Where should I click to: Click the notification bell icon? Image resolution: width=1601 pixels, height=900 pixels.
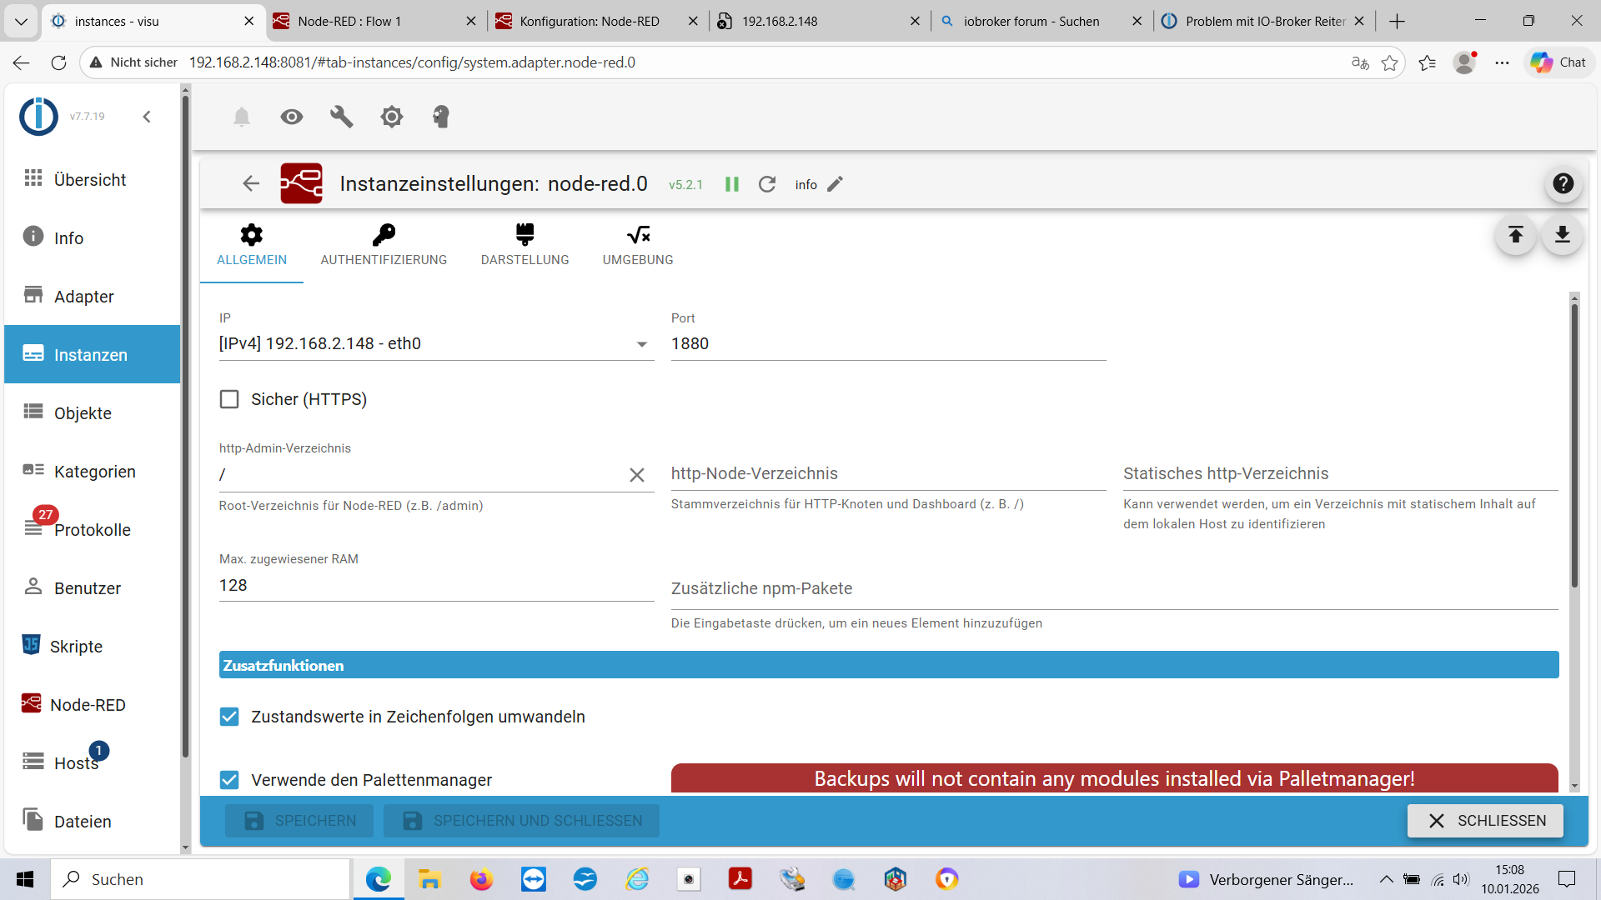[242, 117]
